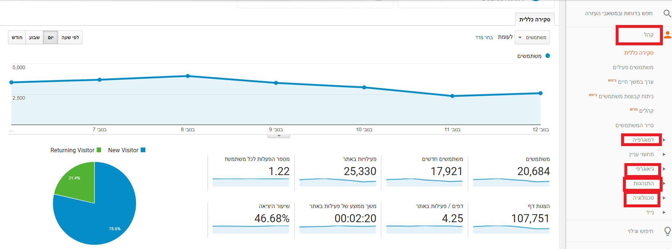
Task: Click the blue משתמשים legend dot
Action: 548,56
